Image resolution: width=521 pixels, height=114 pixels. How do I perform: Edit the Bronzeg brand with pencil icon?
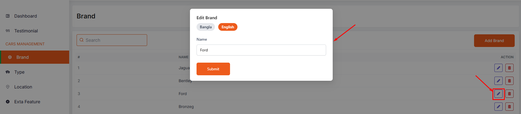pos(498,107)
